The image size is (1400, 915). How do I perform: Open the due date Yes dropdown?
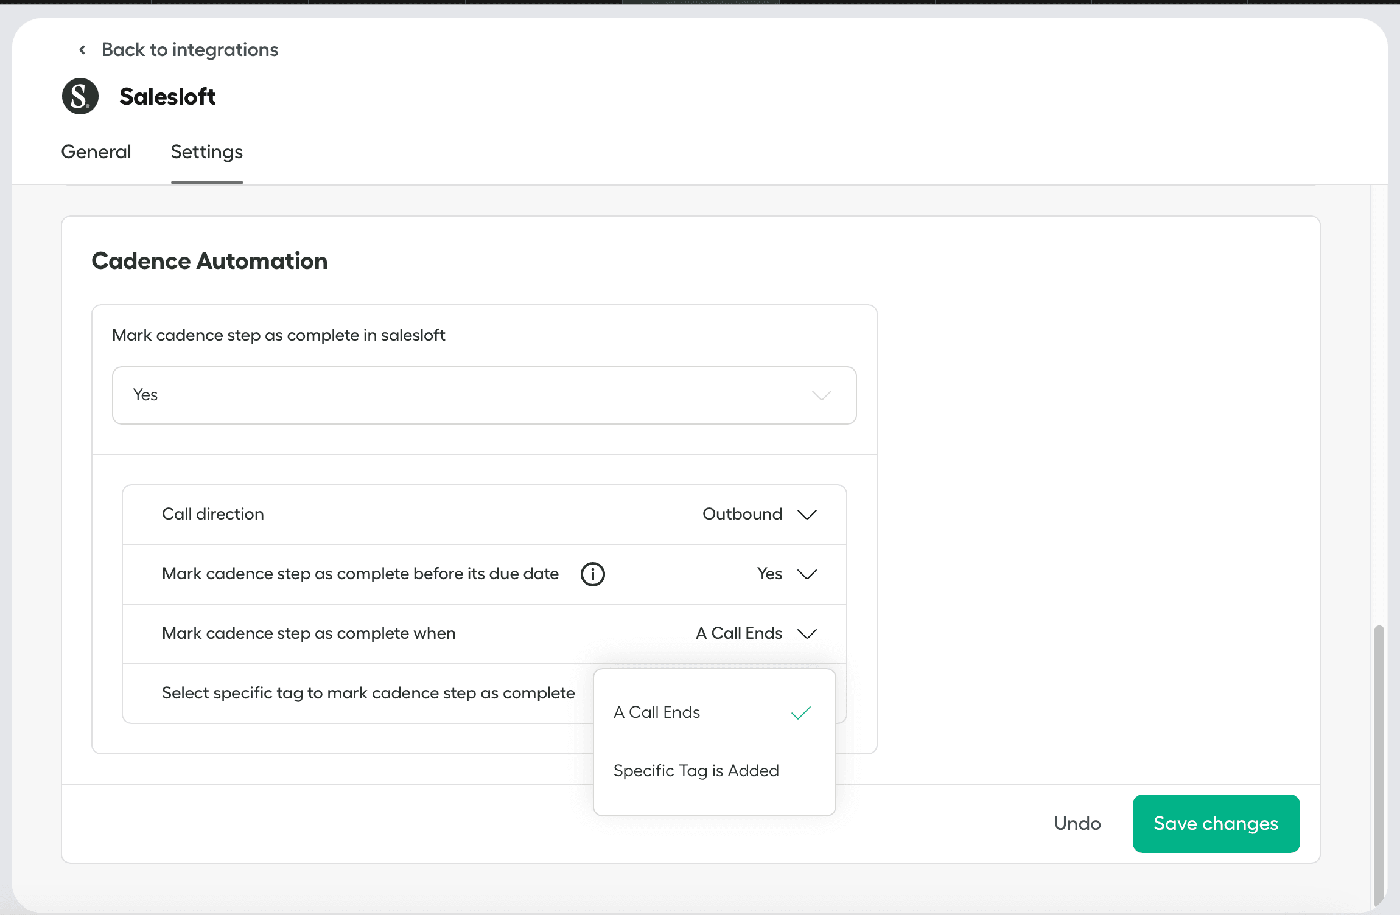point(771,574)
